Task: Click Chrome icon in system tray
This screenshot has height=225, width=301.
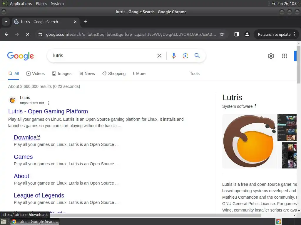Action: pyautogui.click(x=278, y=221)
